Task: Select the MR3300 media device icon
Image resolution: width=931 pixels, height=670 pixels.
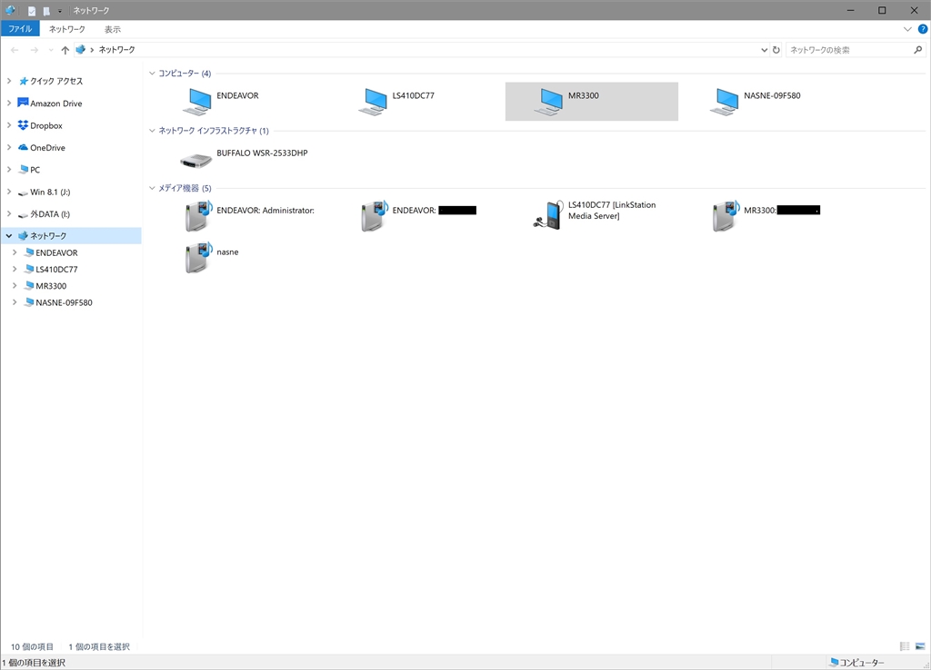Action: [725, 216]
